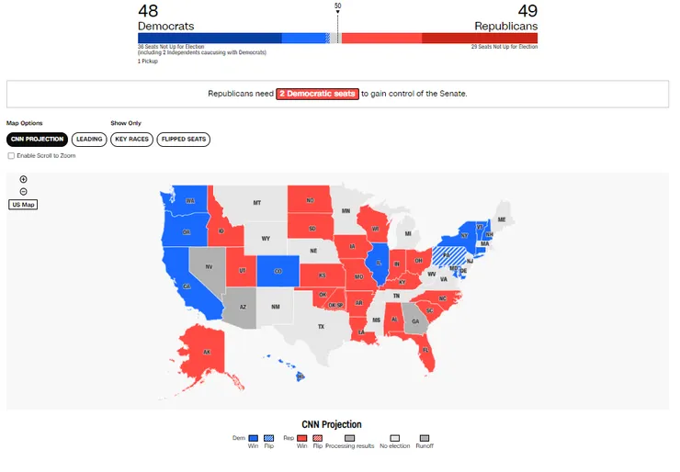This screenshot has height=472, width=680.
Task: Click the striped Pennsylvania flip state
Action: pos(446,253)
